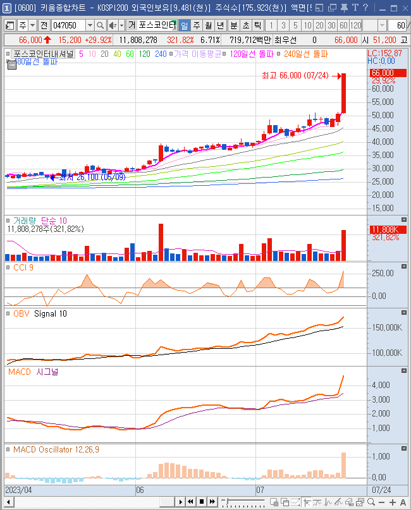The image size is (411, 510).
Task: Choose the 20 interval button in the toolbar
Action: point(319,25)
